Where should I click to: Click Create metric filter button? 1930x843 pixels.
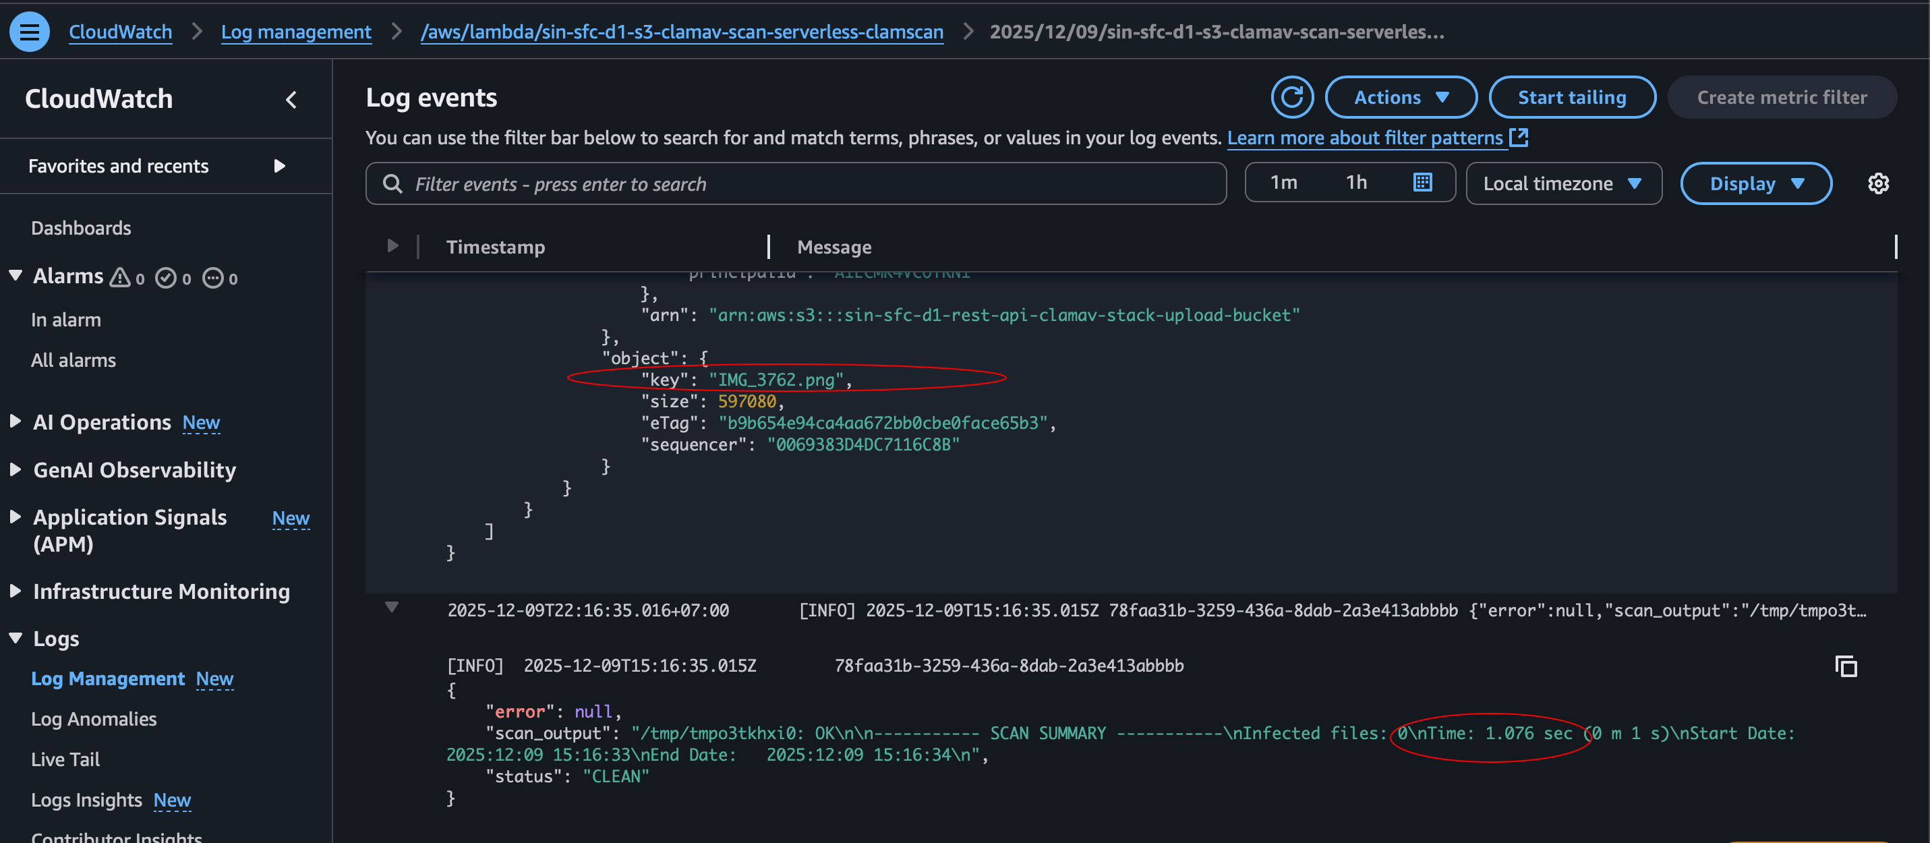[1781, 97]
